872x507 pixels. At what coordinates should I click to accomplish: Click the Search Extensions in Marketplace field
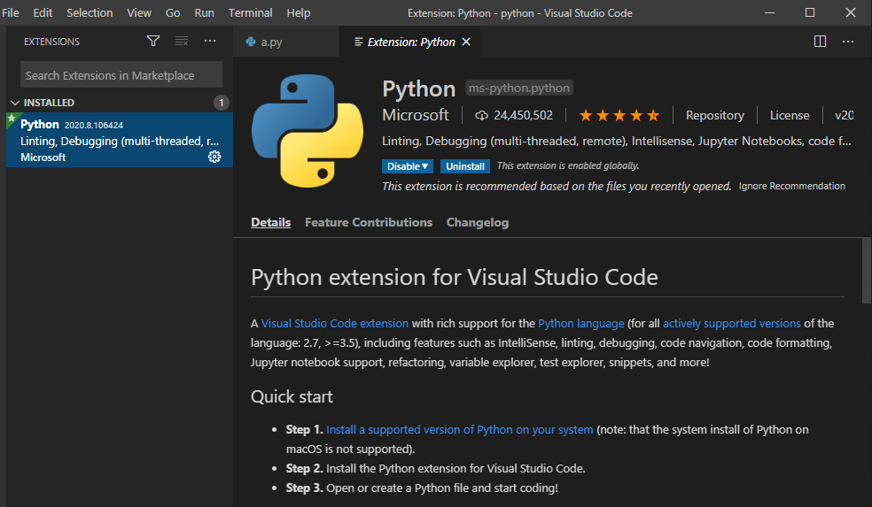121,75
